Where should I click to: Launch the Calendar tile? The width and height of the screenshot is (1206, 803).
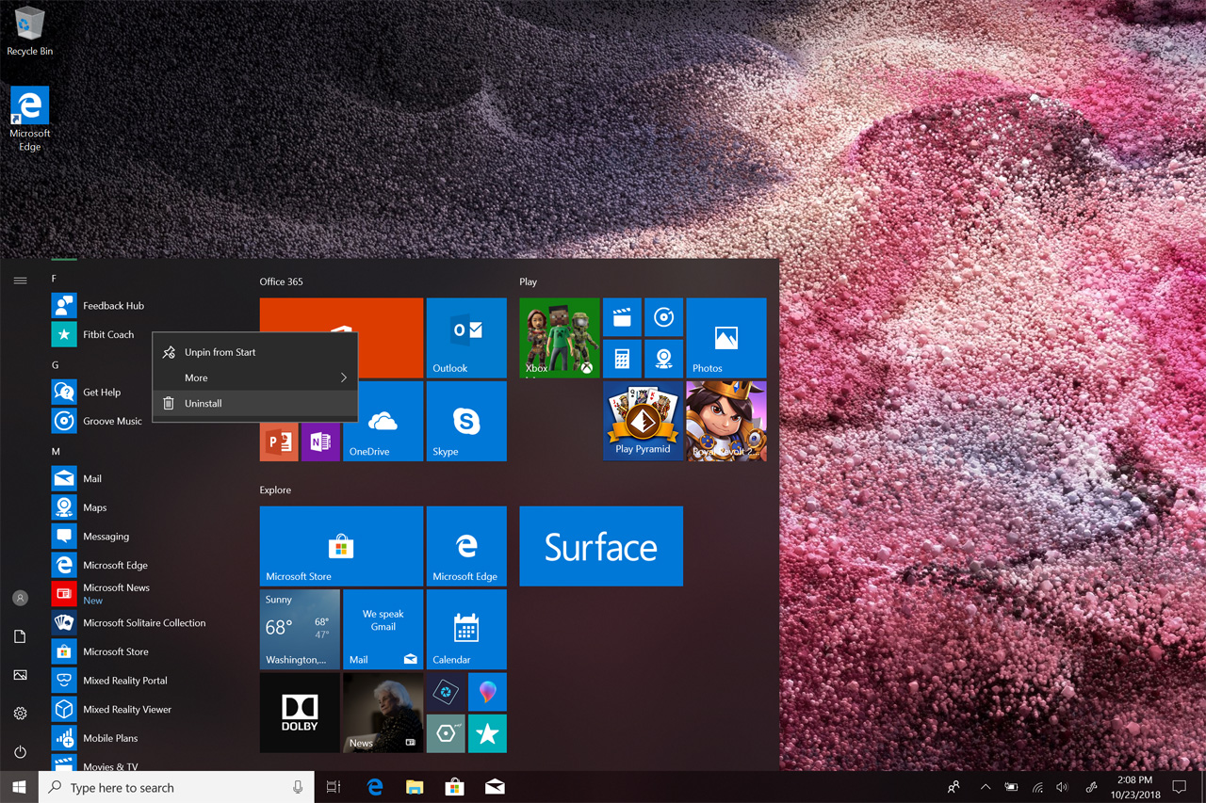tap(466, 629)
